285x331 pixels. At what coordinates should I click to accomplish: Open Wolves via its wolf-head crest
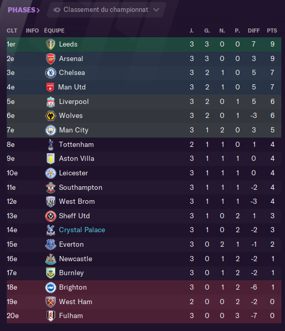51,116
